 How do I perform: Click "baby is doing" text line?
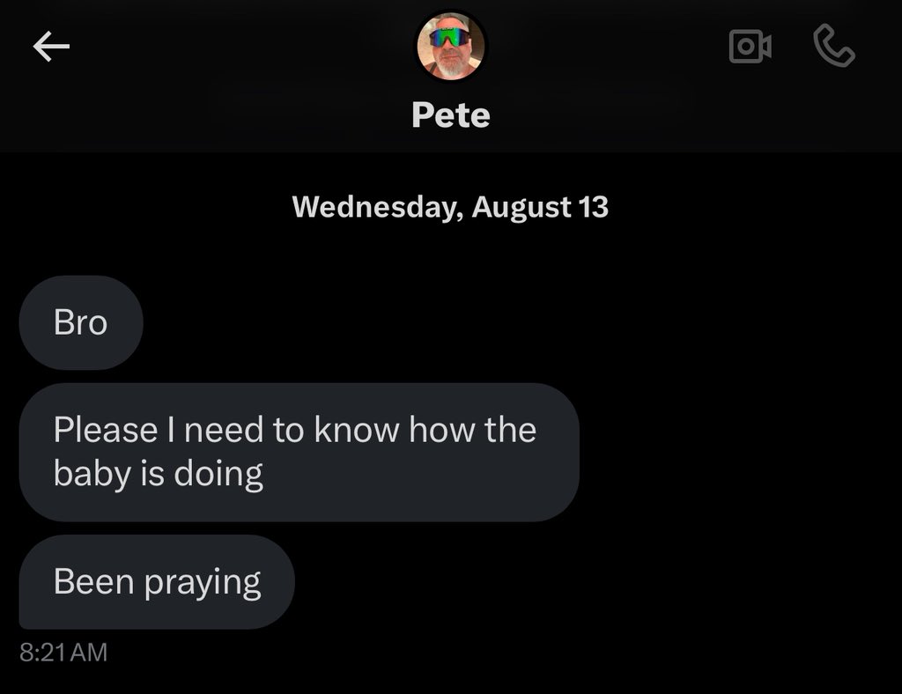(x=159, y=474)
